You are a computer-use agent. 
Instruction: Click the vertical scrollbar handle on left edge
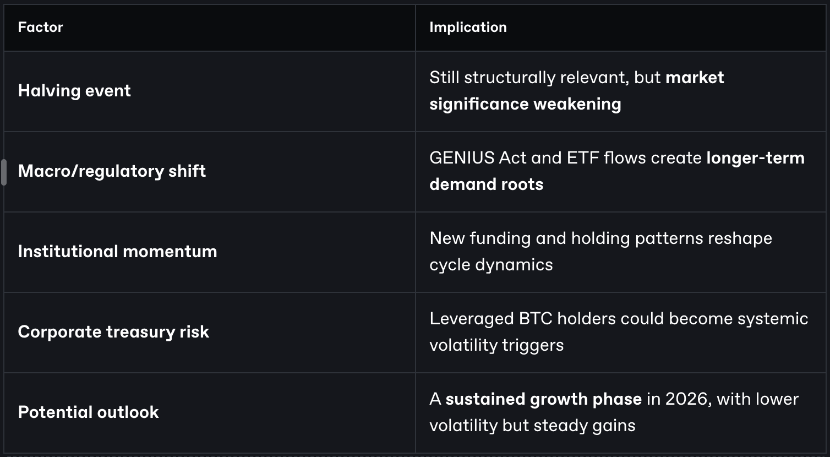(x=4, y=172)
